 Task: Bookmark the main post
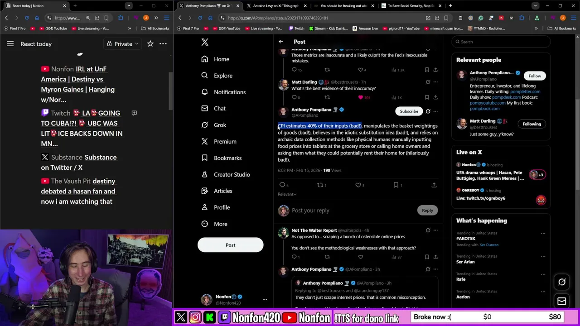coord(396,185)
